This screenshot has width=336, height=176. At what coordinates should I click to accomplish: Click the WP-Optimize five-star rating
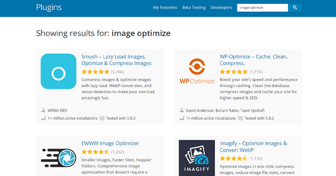coord(234,72)
